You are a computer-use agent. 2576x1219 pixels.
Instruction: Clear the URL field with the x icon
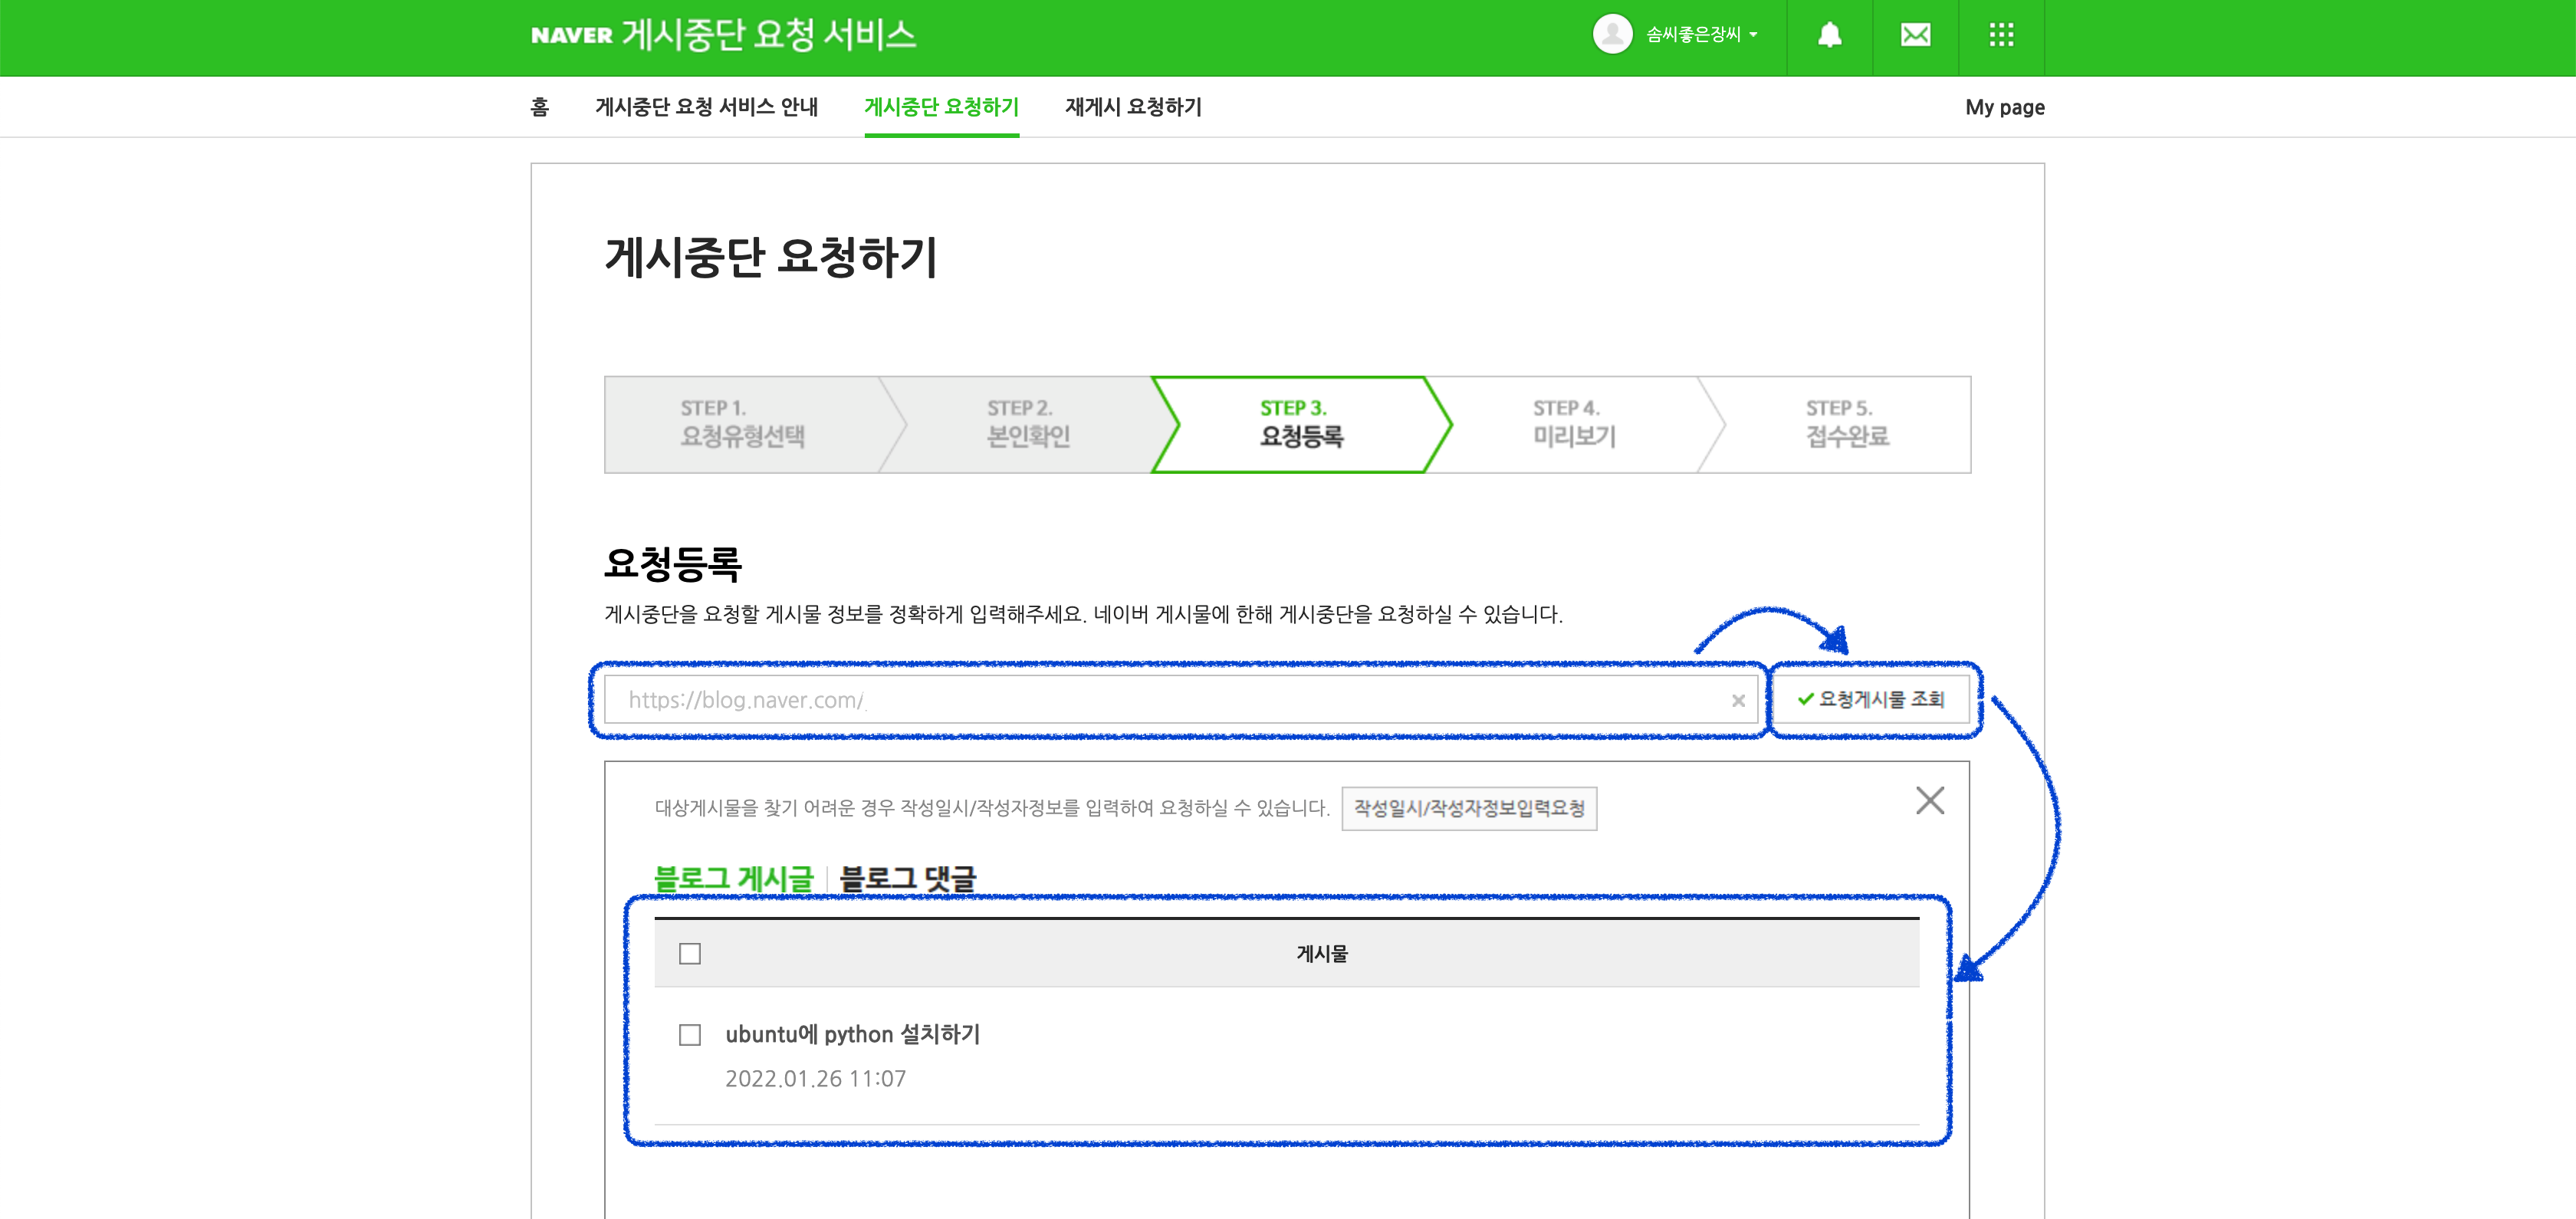(1738, 701)
